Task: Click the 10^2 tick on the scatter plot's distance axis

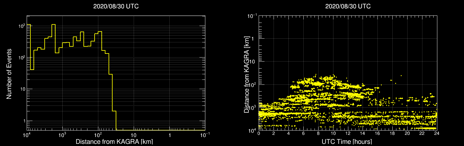Action: tap(252, 84)
